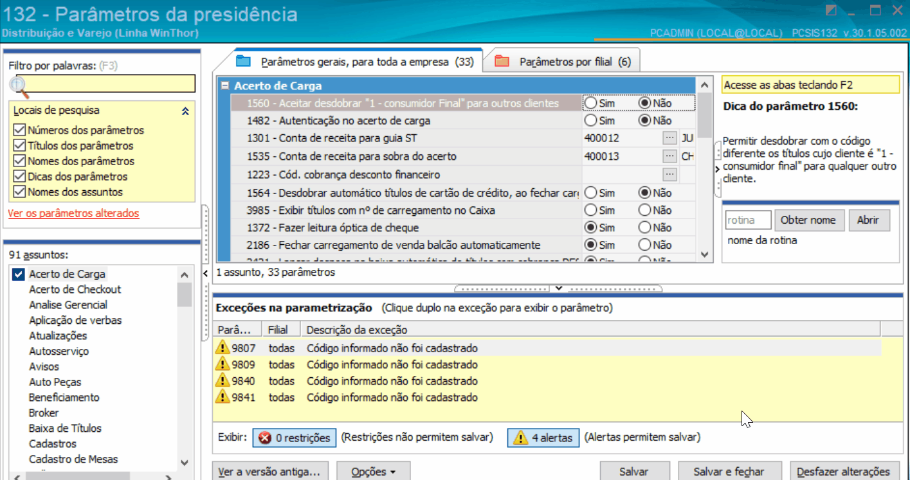Image resolution: width=910 pixels, height=480 pixels.
Task: Select Autosserviço subject
Action: [x=59, y=351]
